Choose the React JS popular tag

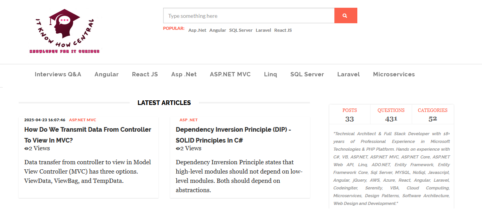click(283, 30)
